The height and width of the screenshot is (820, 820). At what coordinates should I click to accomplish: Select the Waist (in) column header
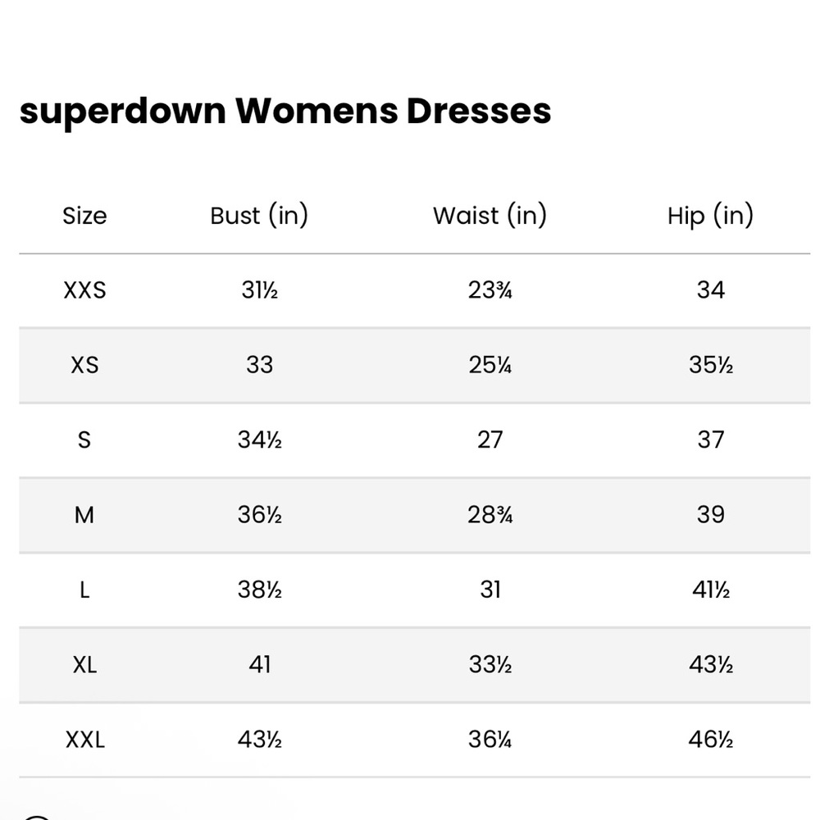pos(490,216)
